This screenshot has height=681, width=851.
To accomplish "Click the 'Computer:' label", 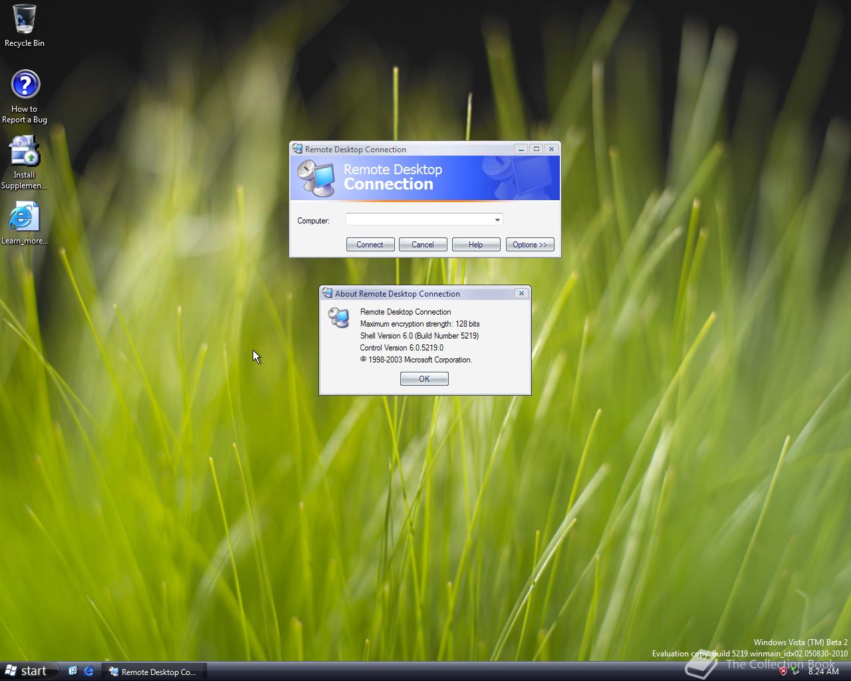I will [313, 221].
